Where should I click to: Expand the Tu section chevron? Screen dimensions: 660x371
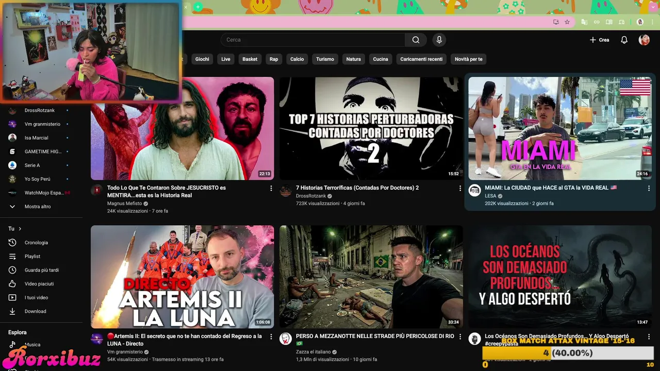click(x=20, y=228)
